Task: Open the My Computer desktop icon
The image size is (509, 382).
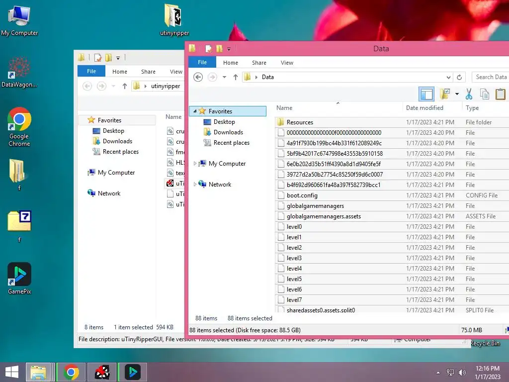Action: 19,20
